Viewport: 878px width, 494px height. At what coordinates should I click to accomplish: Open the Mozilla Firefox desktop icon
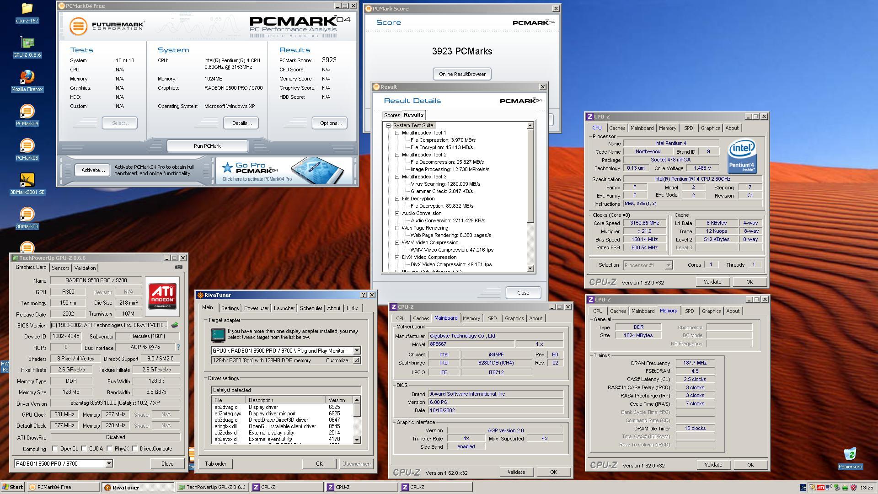pyautogui.click(x=27, y=81)
